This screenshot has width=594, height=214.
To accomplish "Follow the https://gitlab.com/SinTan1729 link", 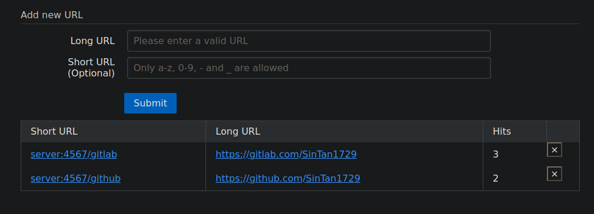I will click(x=286, y=154).
